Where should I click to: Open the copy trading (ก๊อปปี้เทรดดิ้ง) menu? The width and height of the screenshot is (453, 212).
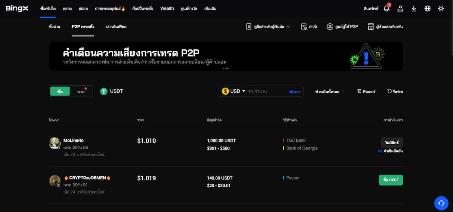click(x=143, y=8)
